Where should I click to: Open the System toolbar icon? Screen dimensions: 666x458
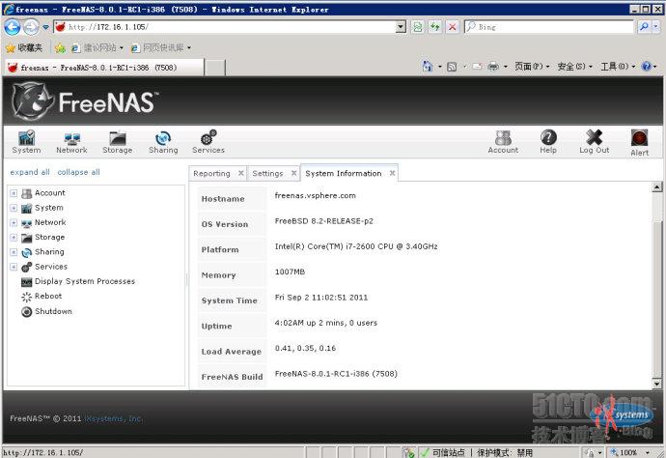pos(26,142)
